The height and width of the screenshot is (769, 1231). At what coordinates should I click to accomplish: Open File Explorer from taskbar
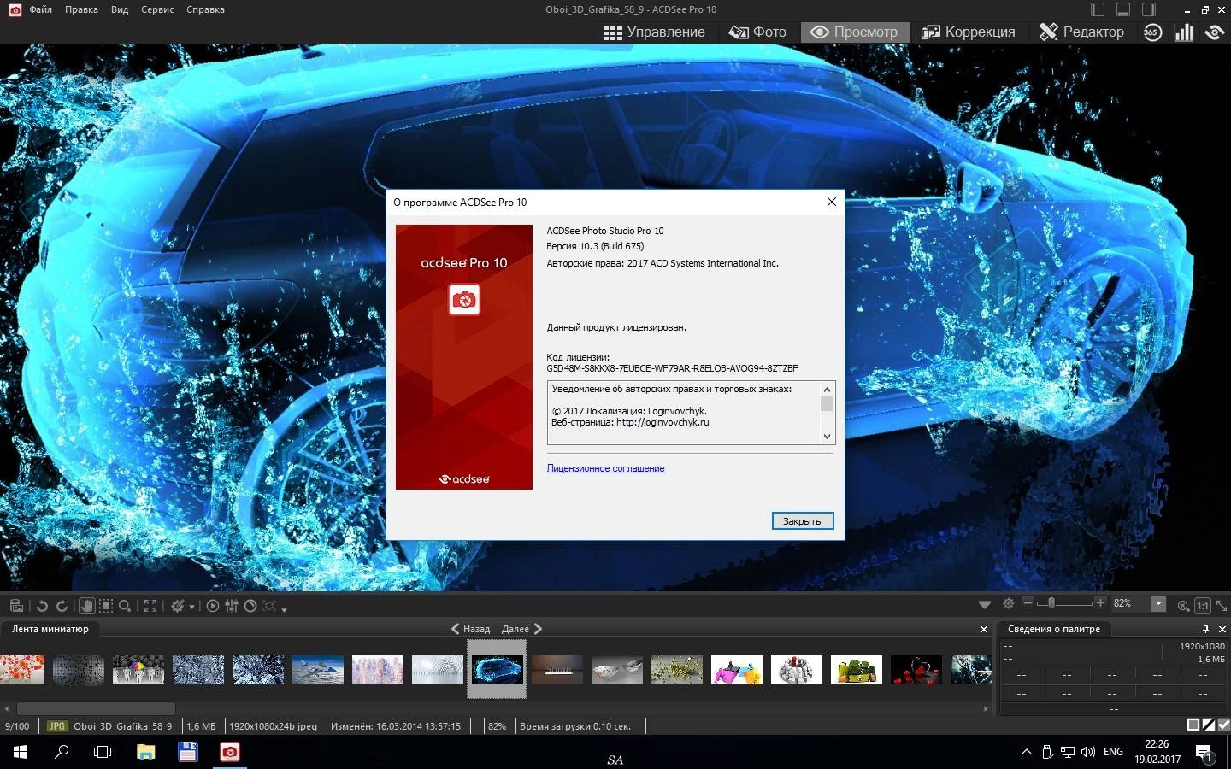coord(145,752)
